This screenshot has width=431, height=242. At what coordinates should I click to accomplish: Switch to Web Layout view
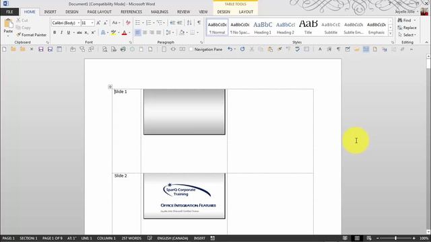pyautogui.click(x=369, y=238)
